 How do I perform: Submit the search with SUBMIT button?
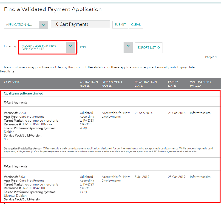pyautogui.click(x=120, y=25)
